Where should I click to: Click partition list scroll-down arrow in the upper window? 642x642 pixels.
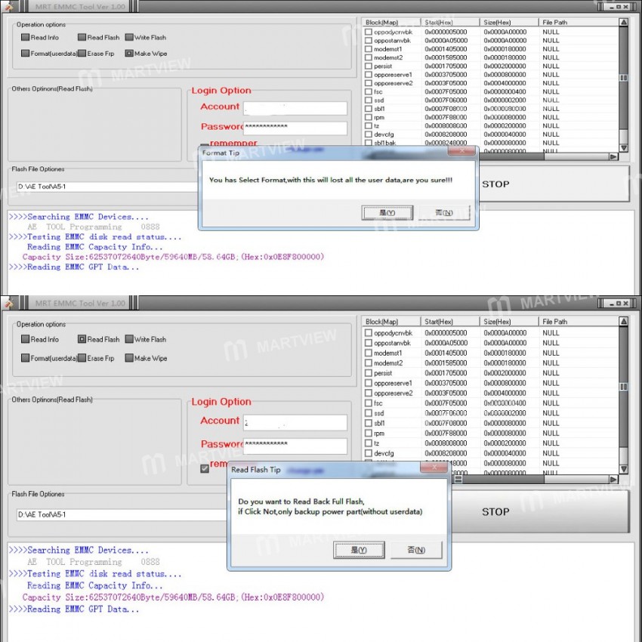point(624,148)
